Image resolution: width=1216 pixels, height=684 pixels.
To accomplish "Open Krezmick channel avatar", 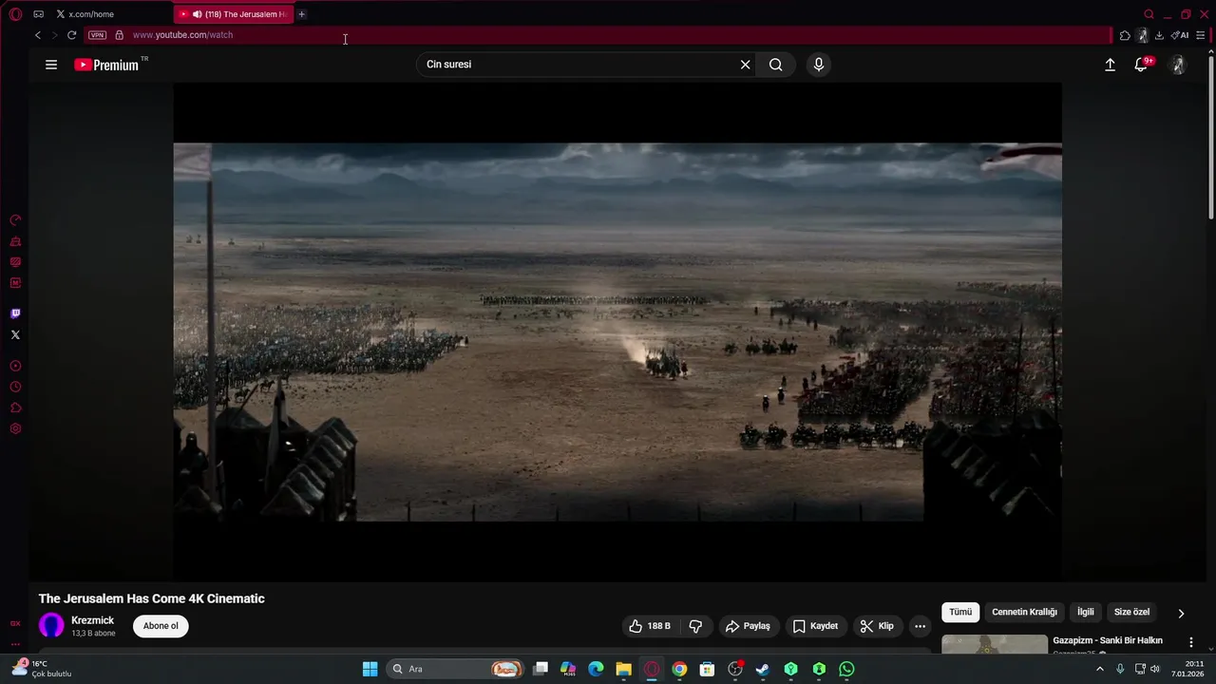I will pyautogui.click(x=51, y=625).
